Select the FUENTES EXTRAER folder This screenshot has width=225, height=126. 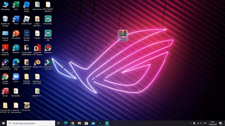coord(27,79)
